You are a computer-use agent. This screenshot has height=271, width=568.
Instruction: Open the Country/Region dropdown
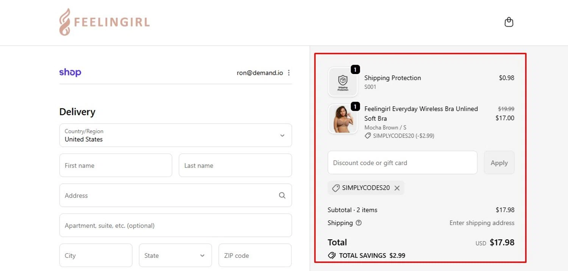tap(176, 135)
